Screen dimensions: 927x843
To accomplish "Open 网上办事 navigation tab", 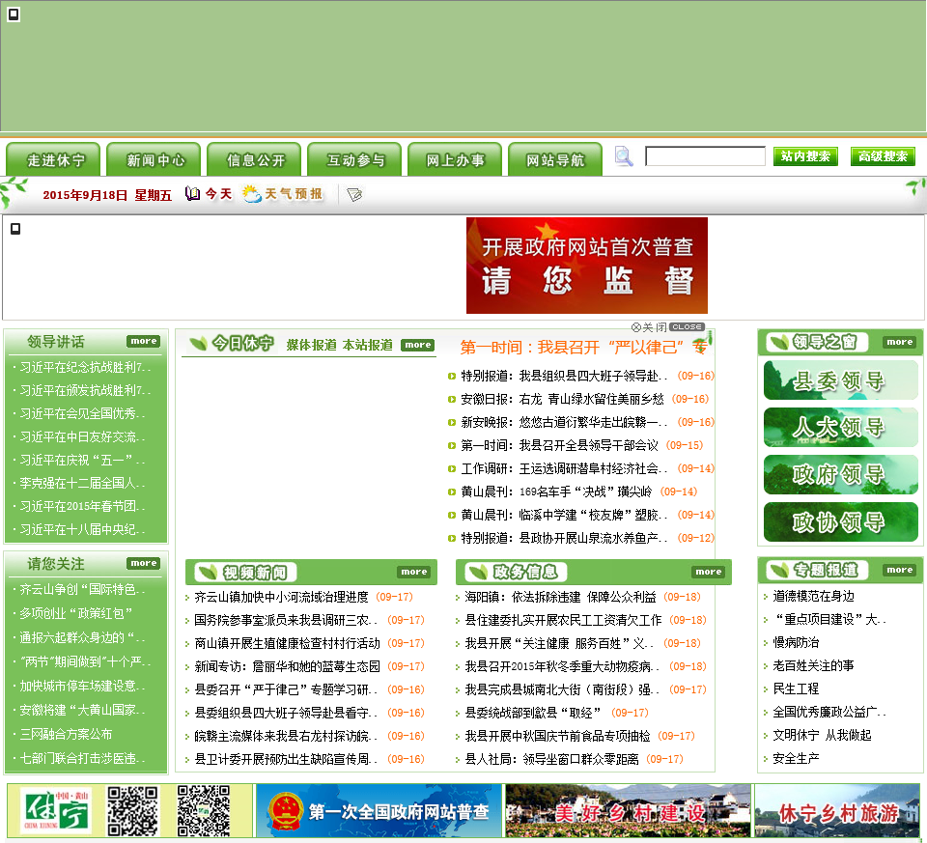I will (x=455, y=159).
